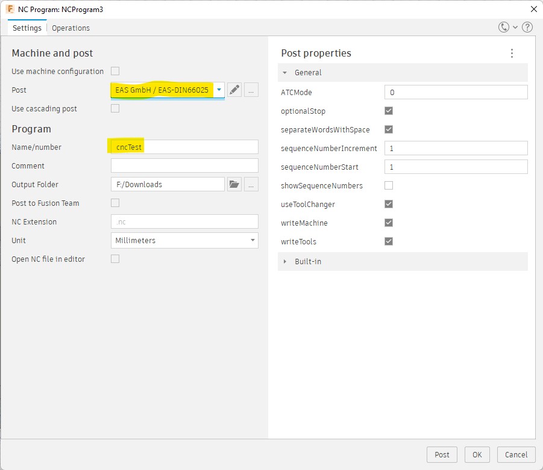543x470 pixels.
Task: Toggle the optionalStop checkbox
Action: pos(389,111)
